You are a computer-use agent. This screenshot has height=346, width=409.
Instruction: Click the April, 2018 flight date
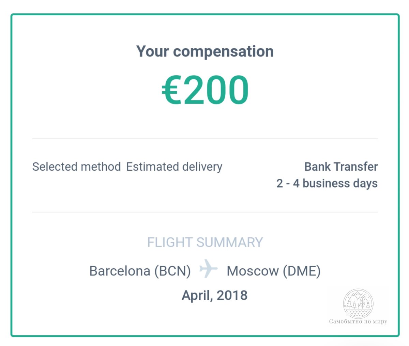click(x=214, y=295)
